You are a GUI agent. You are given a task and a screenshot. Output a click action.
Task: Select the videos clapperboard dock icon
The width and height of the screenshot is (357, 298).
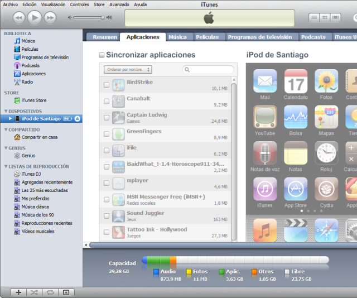(296, 230)
